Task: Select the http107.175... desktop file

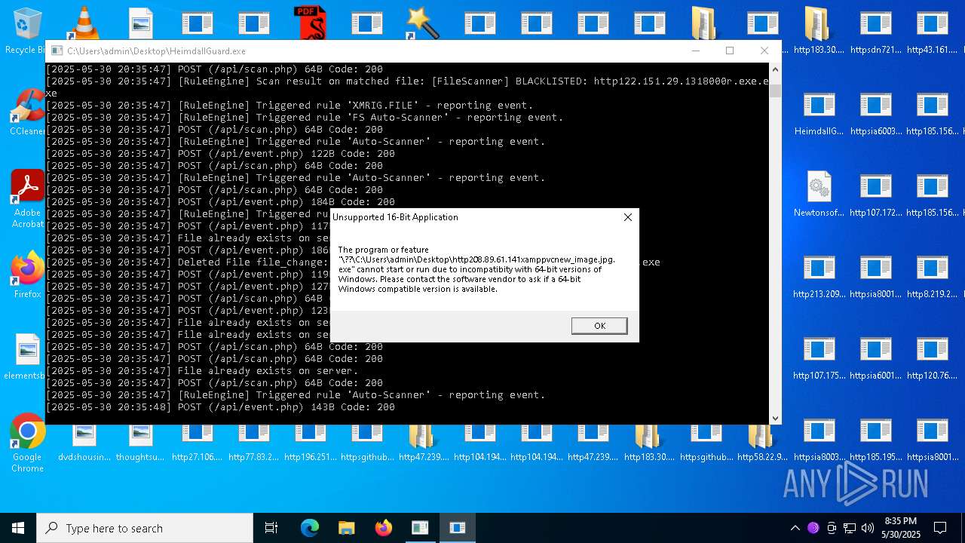Action: click(x=819, y=357)
